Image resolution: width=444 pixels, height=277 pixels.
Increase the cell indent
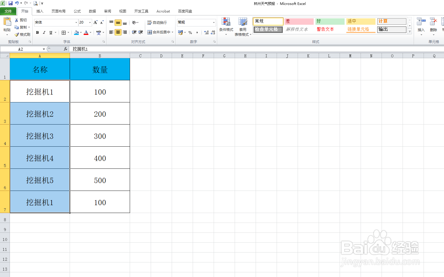141,32
